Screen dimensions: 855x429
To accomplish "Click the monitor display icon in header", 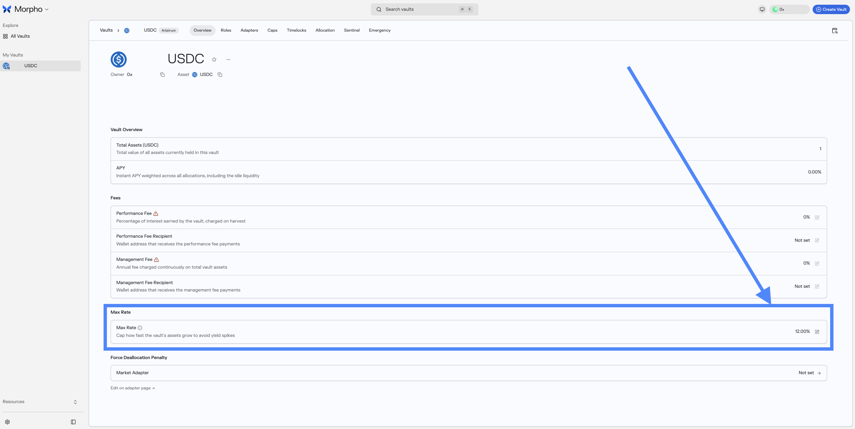I will pyautogui.click(x=762, y=9).
